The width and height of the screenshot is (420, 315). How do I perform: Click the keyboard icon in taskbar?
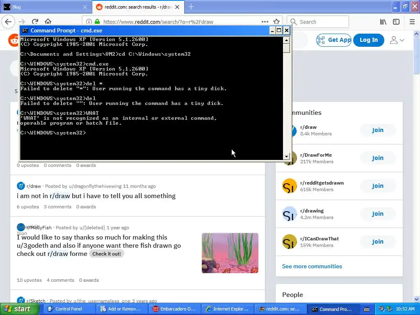pyautogui.click(x=367, y=309)
